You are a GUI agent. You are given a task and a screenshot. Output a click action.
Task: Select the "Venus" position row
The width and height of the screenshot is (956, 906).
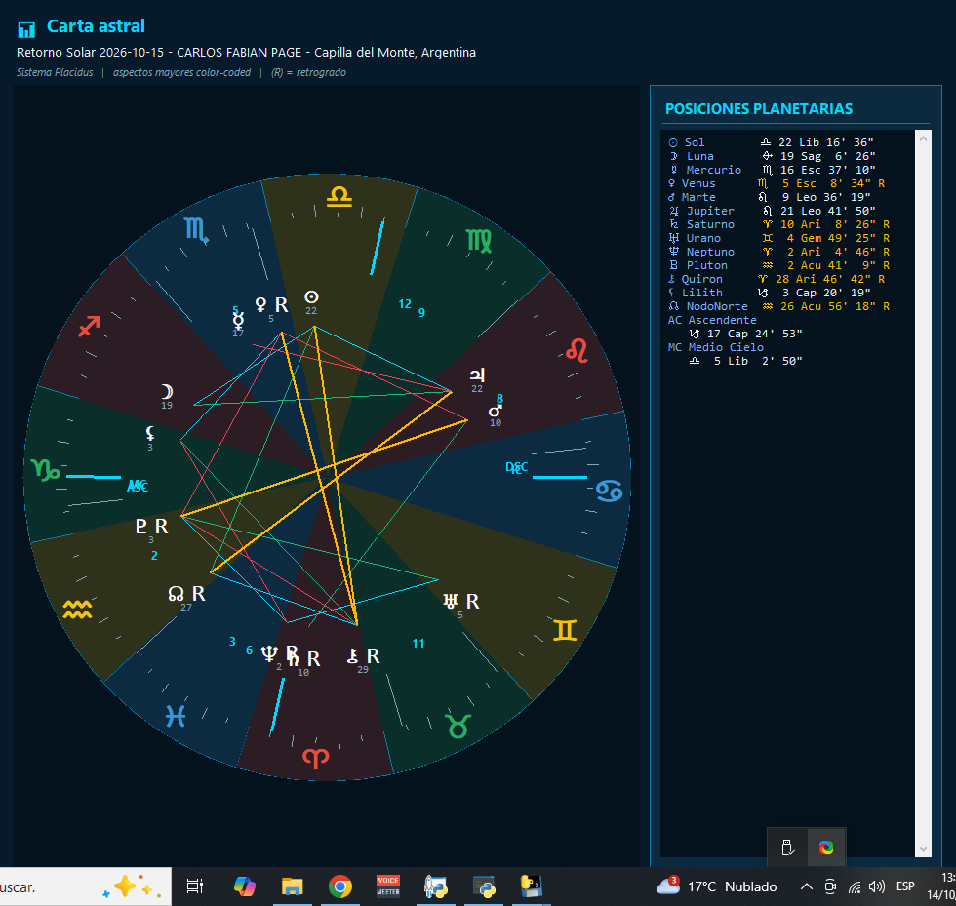pos(777,183)
